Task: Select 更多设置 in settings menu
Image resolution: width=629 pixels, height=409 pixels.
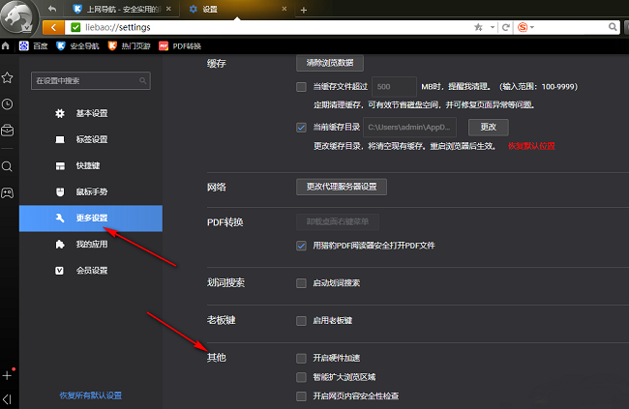Action: click(91, 219)
